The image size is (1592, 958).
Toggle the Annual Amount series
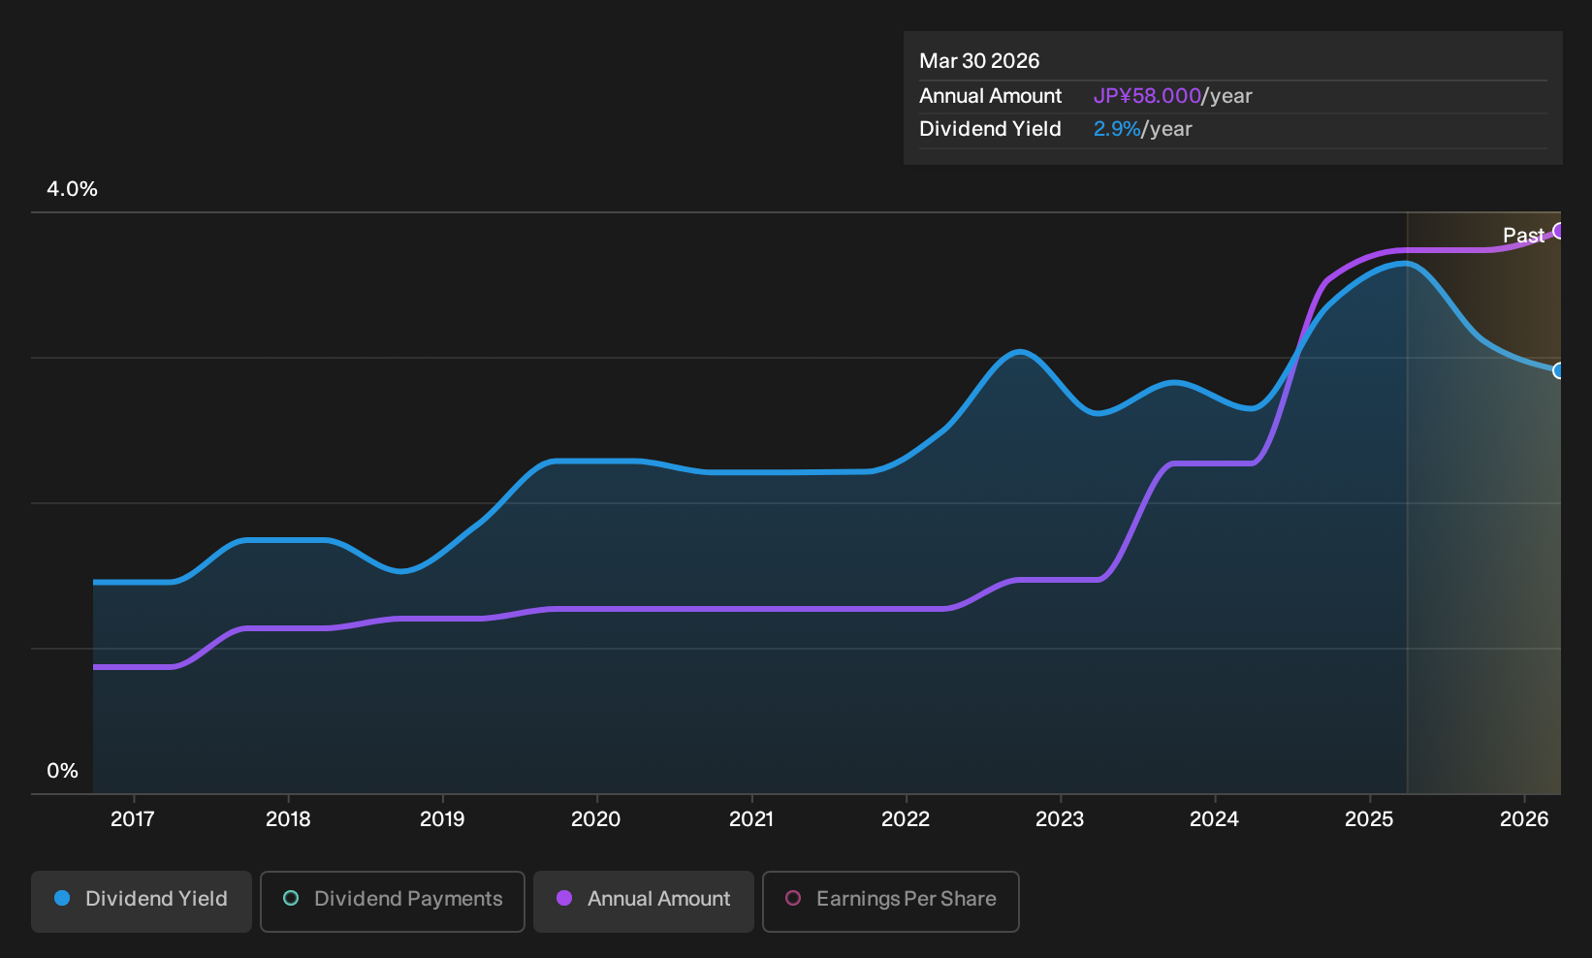tap(643, 901)
